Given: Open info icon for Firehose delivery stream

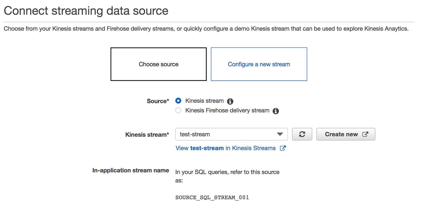Looking at the screenshot, I should (276, 111).
